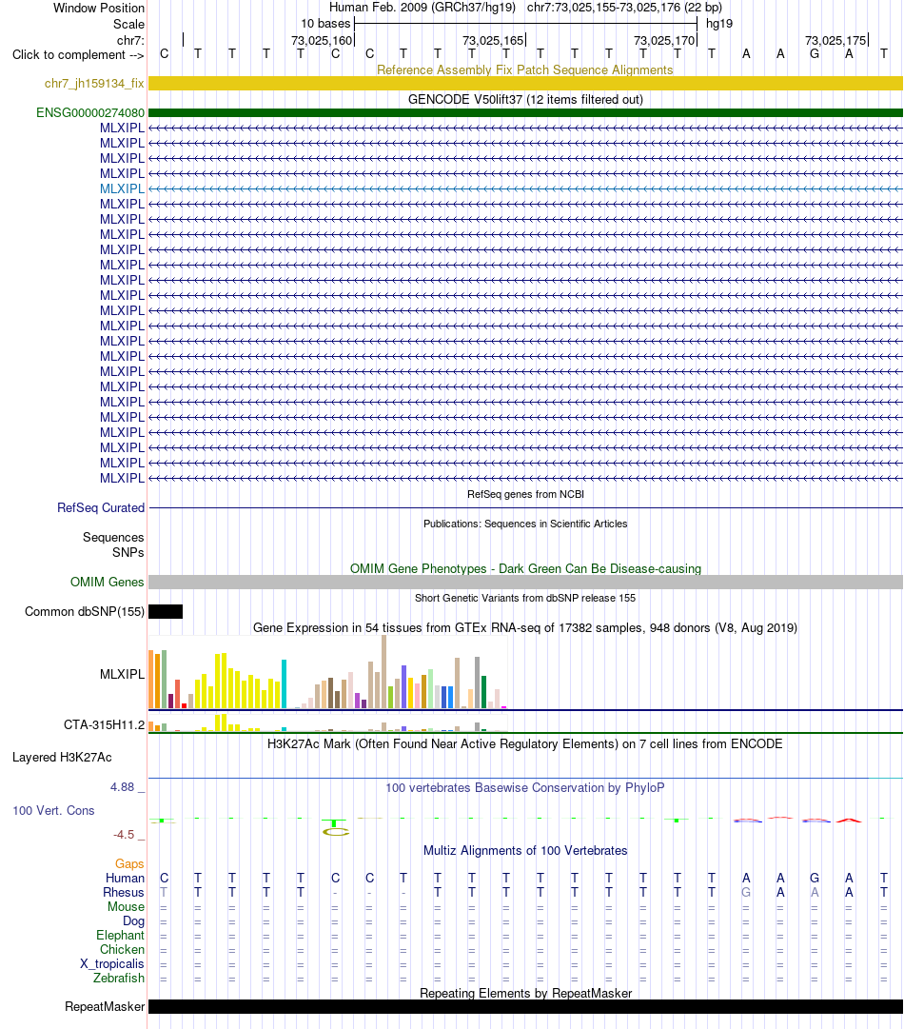Click the 'RefSeq Curated' label
This screenshot has width=904, height=1029.
pos(100,508)
